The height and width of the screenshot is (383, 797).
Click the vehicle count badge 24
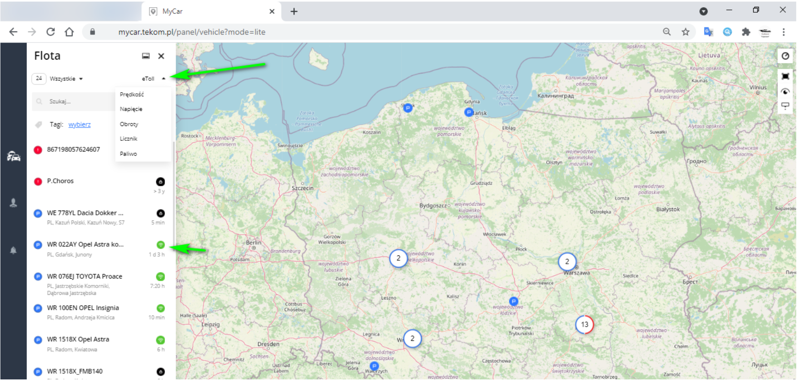[x=39, y=79]
